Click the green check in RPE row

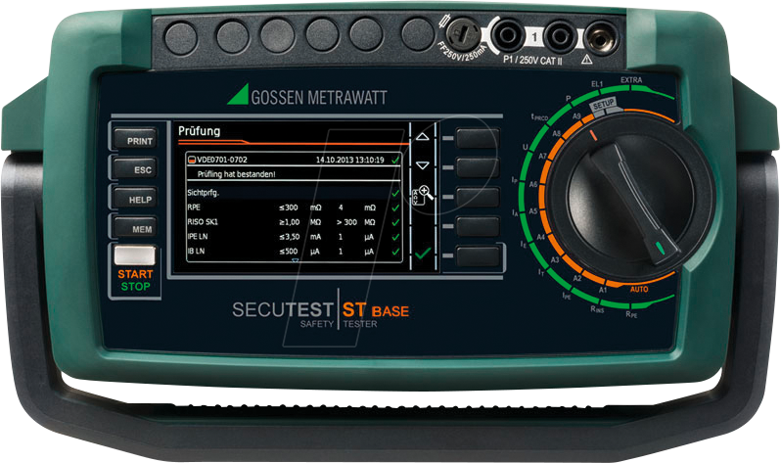click(395, 208)
